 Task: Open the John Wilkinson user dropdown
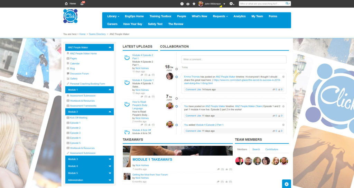(224, 4)
